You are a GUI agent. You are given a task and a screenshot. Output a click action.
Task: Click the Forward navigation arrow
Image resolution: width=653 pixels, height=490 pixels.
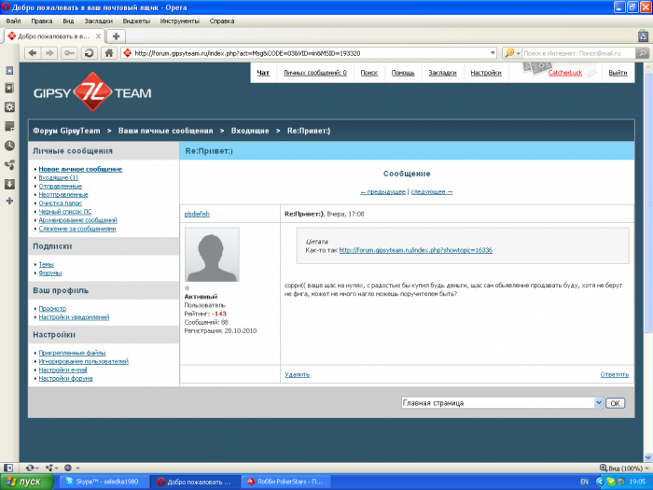tap(49, 53)
